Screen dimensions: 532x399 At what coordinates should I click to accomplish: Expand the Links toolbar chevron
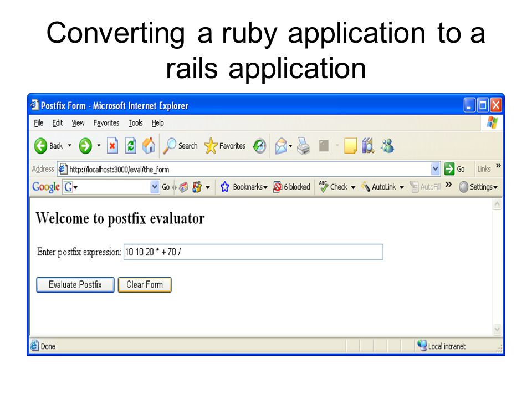coord(498,166)
